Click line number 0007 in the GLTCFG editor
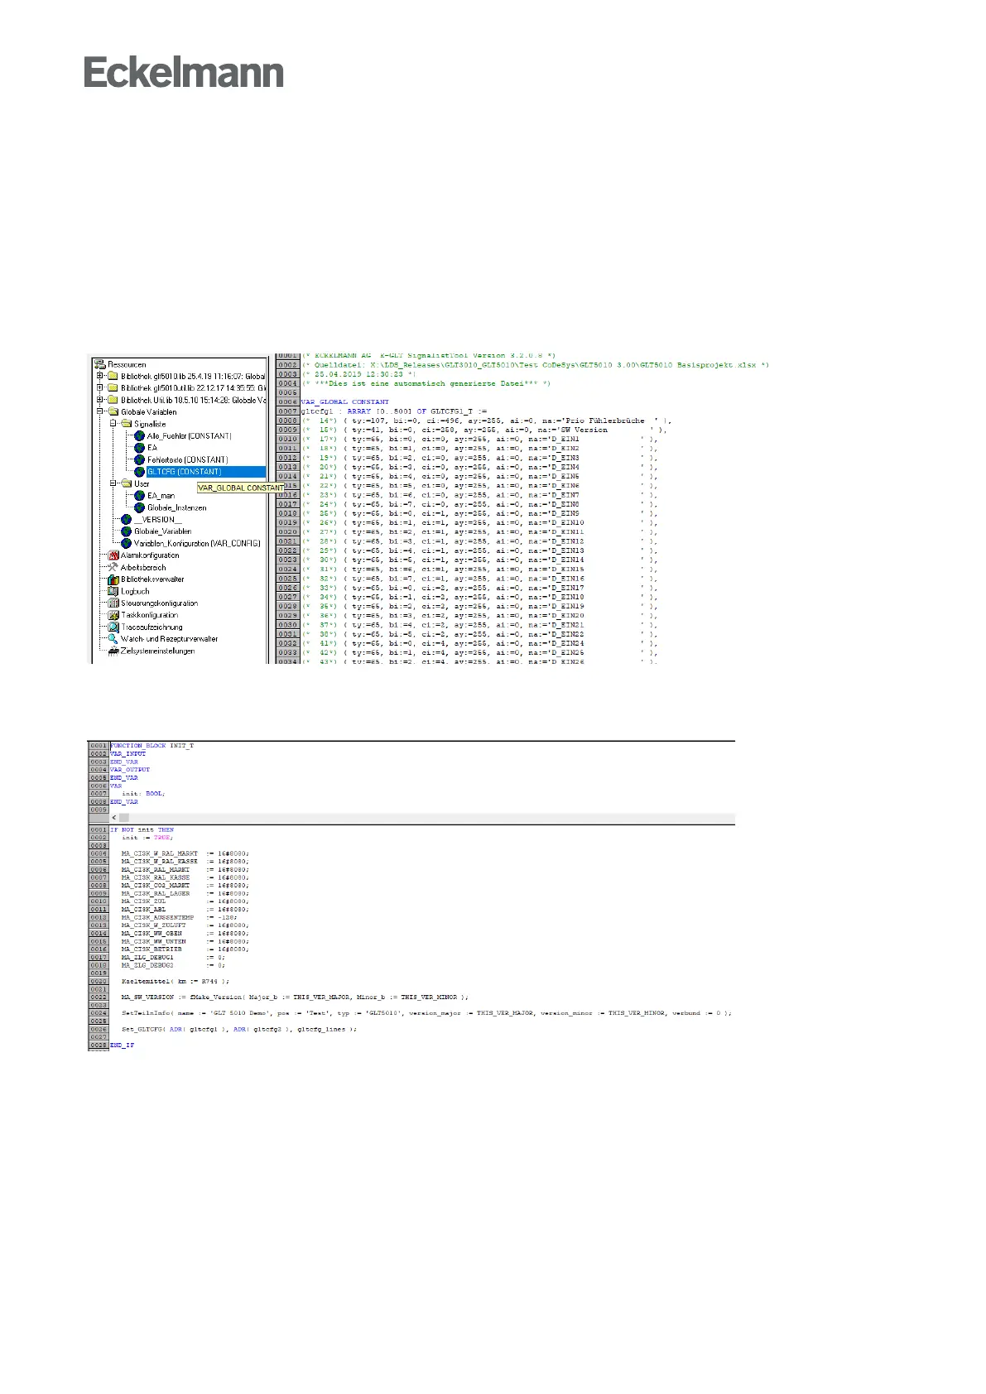This screenshot has width=986, height=1394. tap(287, 411)
